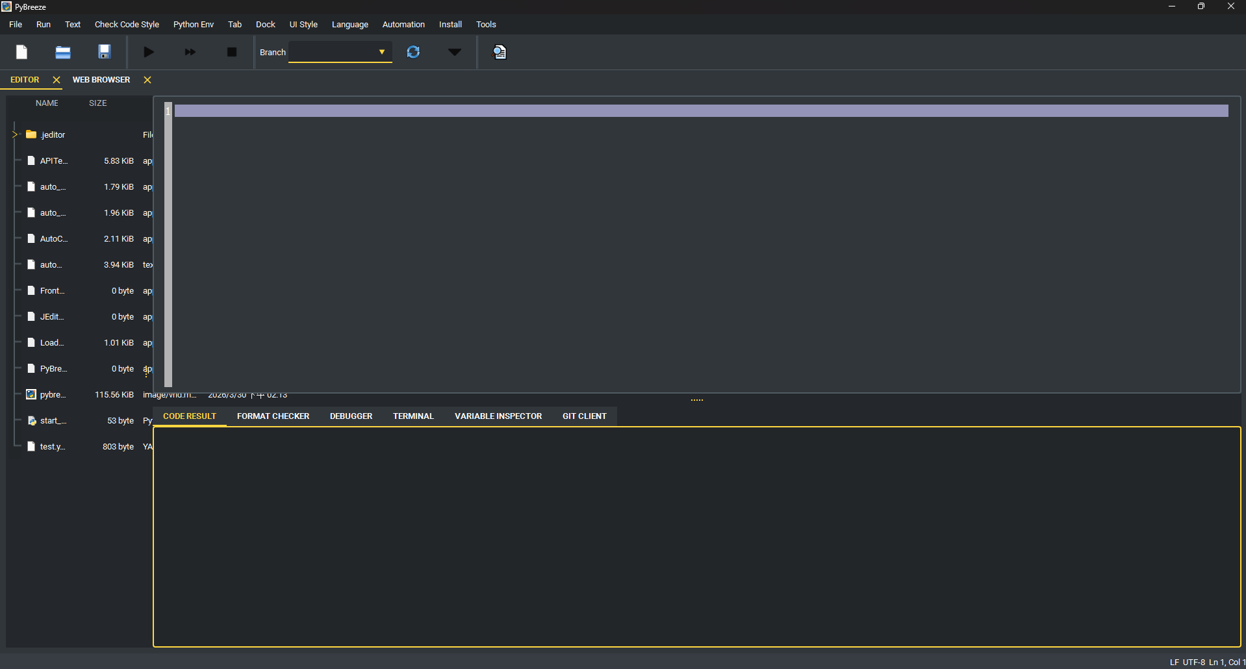Click line 1 in the code editor

pos(701,111)
